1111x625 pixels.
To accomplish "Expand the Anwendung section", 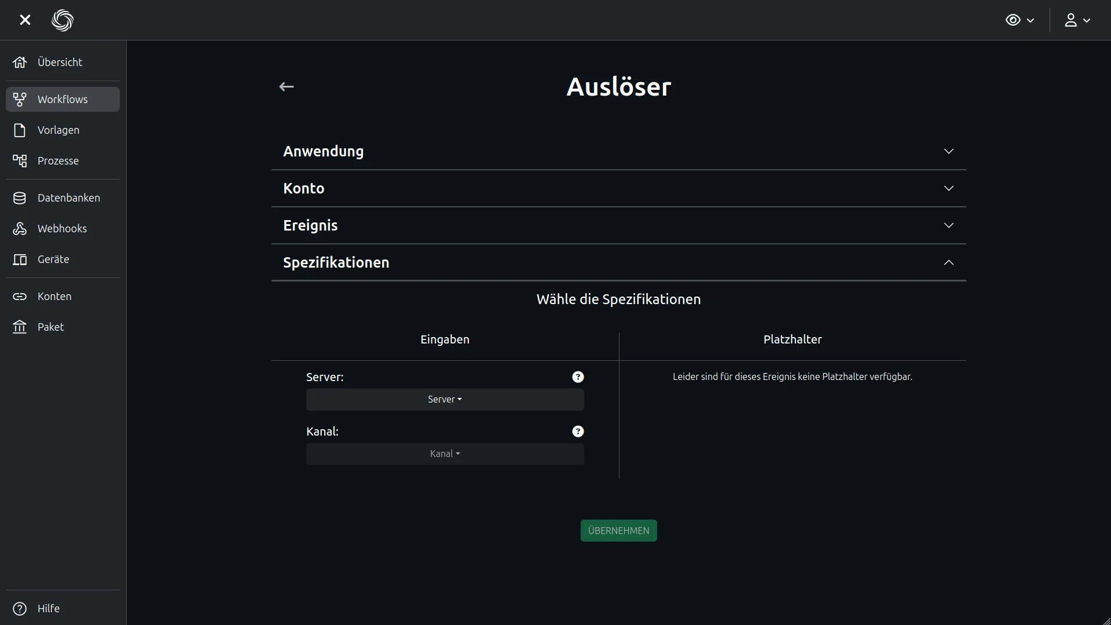I will pos(618,151).
